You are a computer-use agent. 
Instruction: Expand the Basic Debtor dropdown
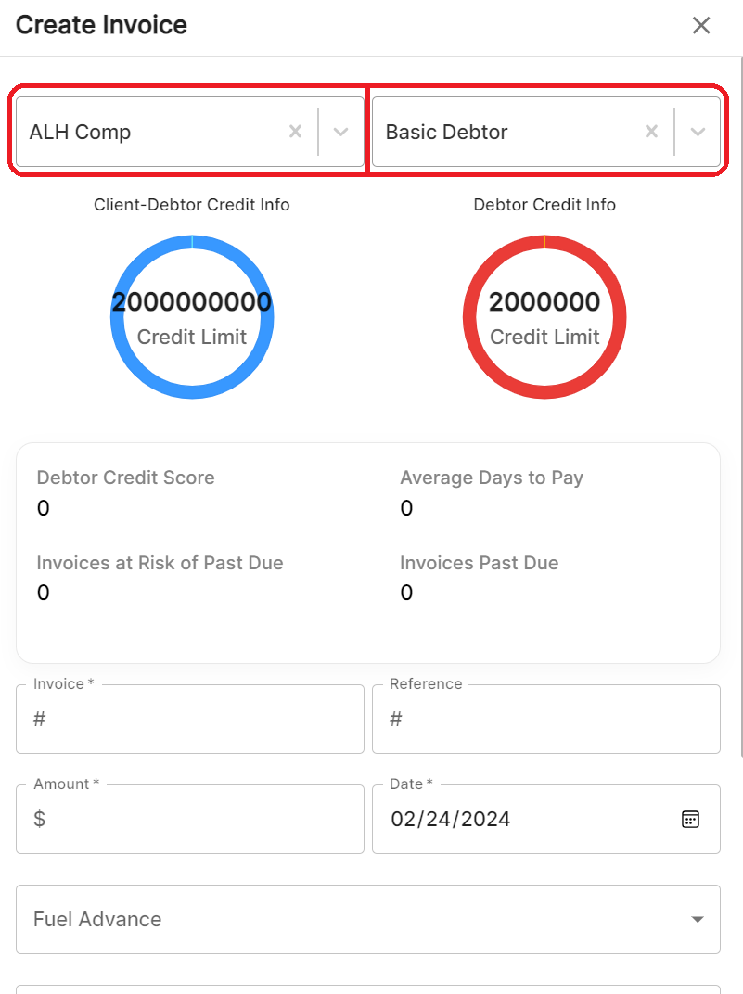(x=697, y=132)
